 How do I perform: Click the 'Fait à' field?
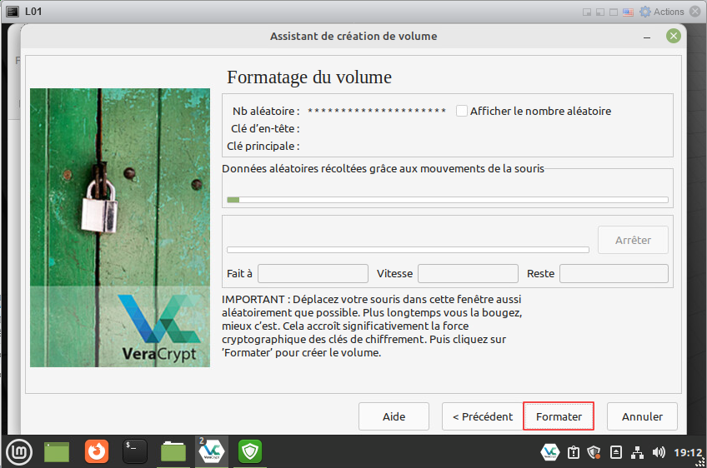tap(313, 274)
